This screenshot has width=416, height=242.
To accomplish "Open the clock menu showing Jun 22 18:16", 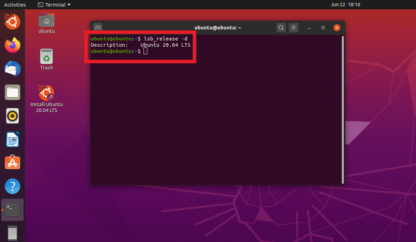I will click(346, 4).
